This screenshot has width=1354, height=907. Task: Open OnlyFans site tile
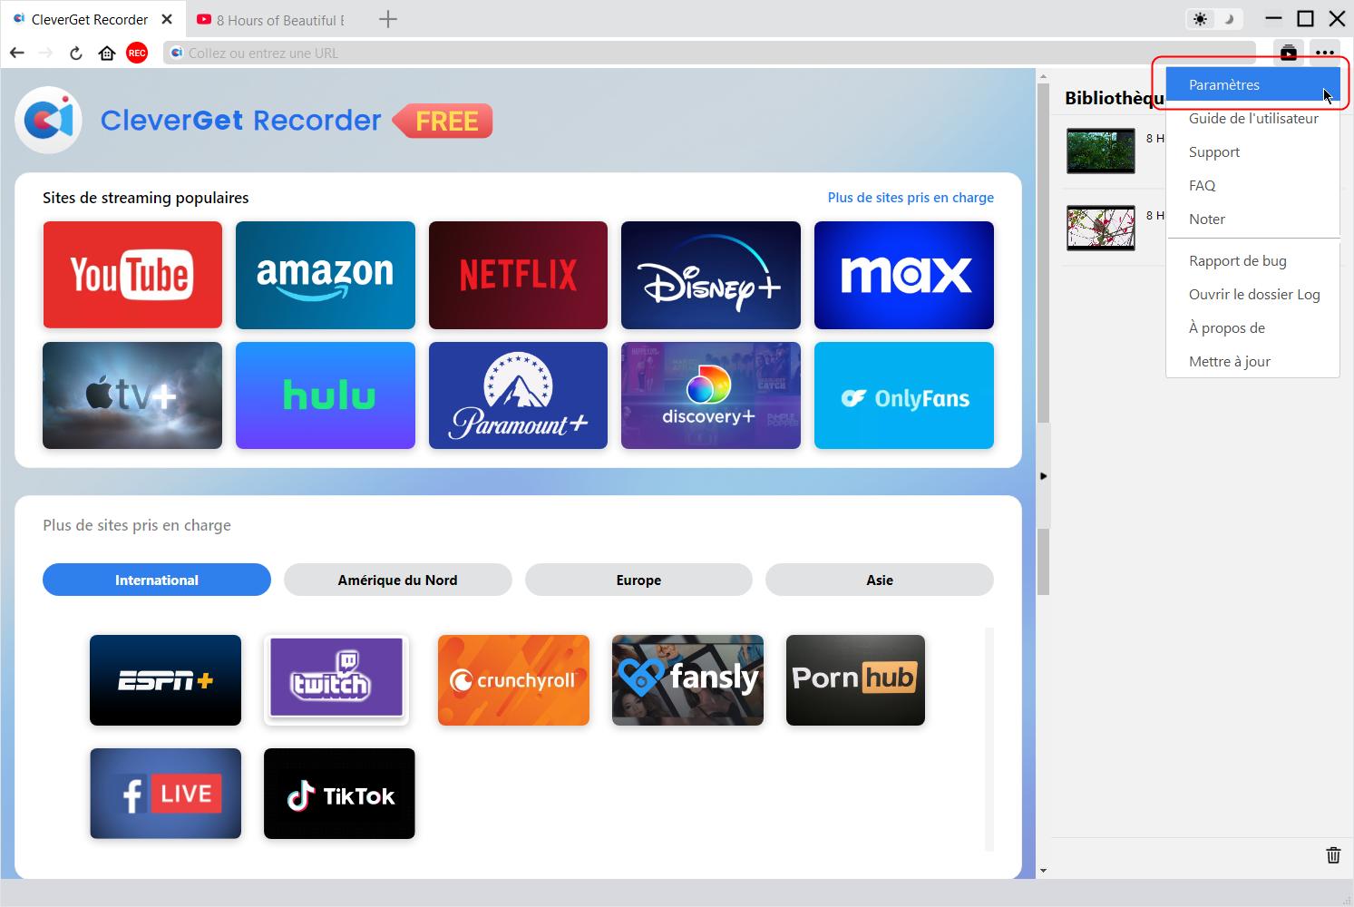pyautogui.click(x=904, y=395)
